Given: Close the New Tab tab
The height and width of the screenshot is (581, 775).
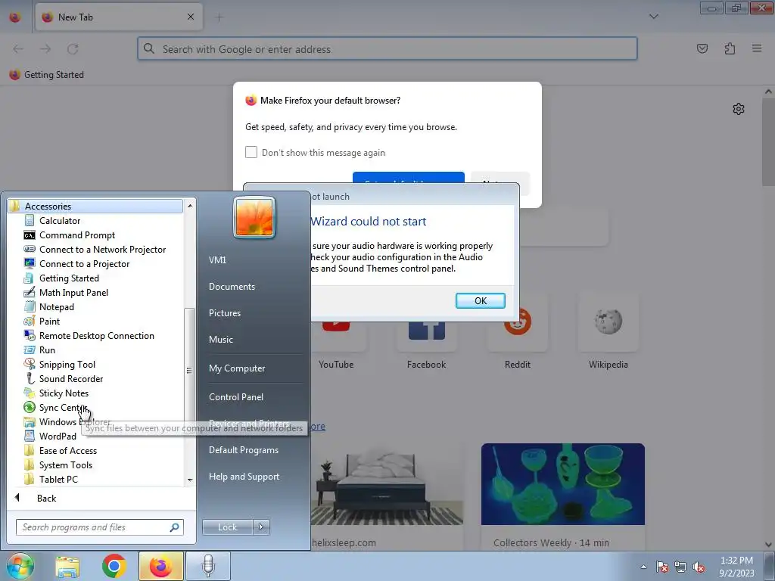Looking at the screenshot, I should (x=191, y=17).
